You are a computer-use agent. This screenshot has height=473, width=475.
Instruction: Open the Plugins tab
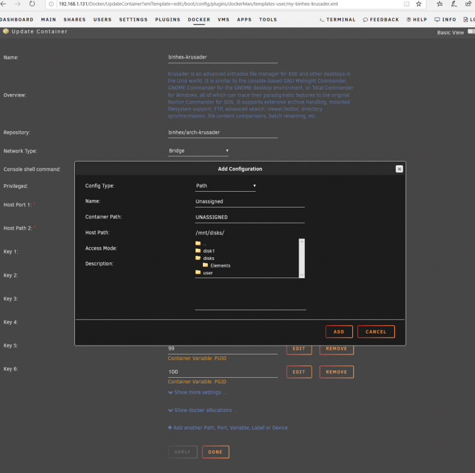[168, 20]
